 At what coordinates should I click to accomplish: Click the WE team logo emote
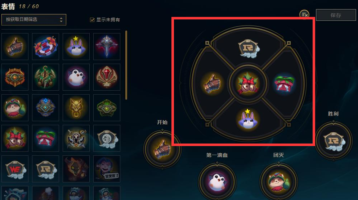[15, 169]
